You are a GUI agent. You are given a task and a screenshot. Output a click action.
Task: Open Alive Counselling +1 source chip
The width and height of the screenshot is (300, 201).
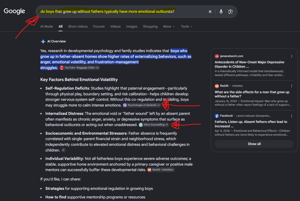pos(154,125)
